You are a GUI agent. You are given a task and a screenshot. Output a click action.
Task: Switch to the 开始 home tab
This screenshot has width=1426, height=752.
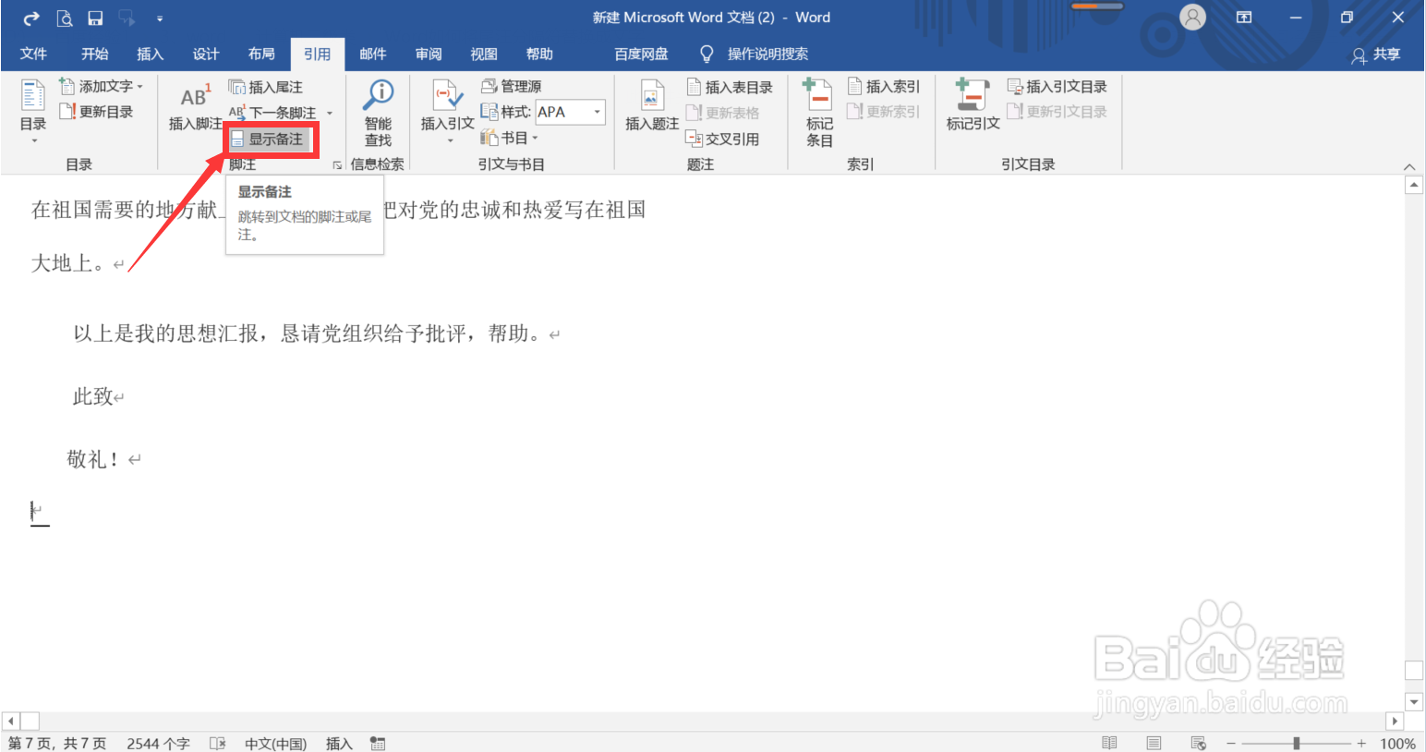(94, 54)
